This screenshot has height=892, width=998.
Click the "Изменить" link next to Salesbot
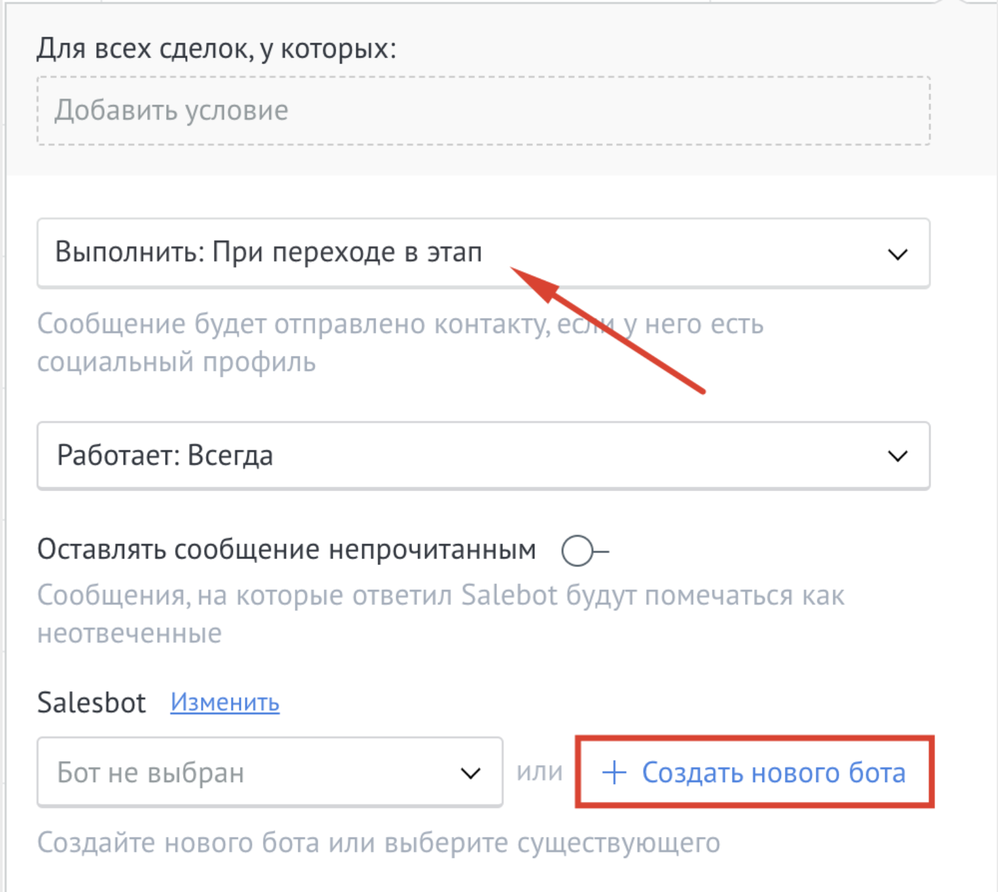225,702
